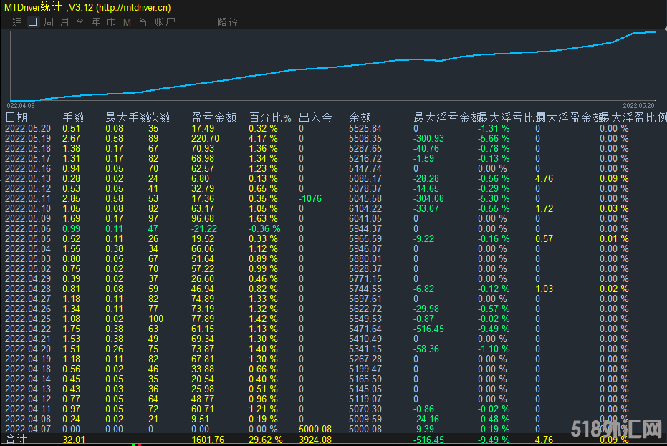Select the 2022.05.19 row date
The image size is (667, 446).
click(28, 138)
